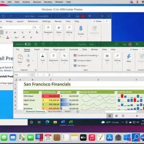Open Microsoft Edge from Windows taskbar
The image size is (144, 144).
47,122
